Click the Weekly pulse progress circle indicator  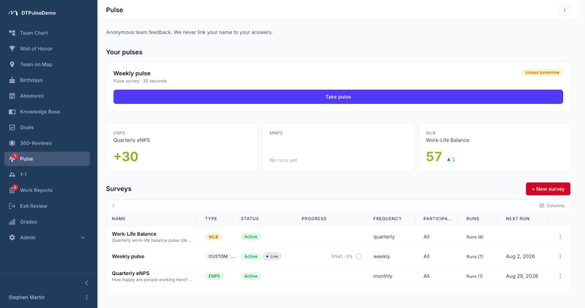359,257
